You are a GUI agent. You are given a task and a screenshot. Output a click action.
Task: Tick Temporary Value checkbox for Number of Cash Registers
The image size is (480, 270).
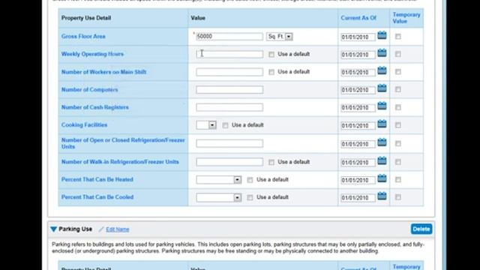point(398,107)
